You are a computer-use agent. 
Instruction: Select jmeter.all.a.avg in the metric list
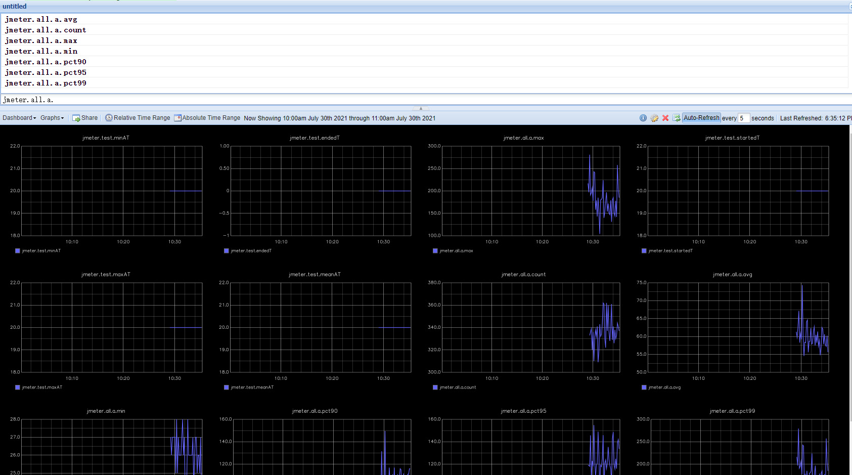click(41, 19)
